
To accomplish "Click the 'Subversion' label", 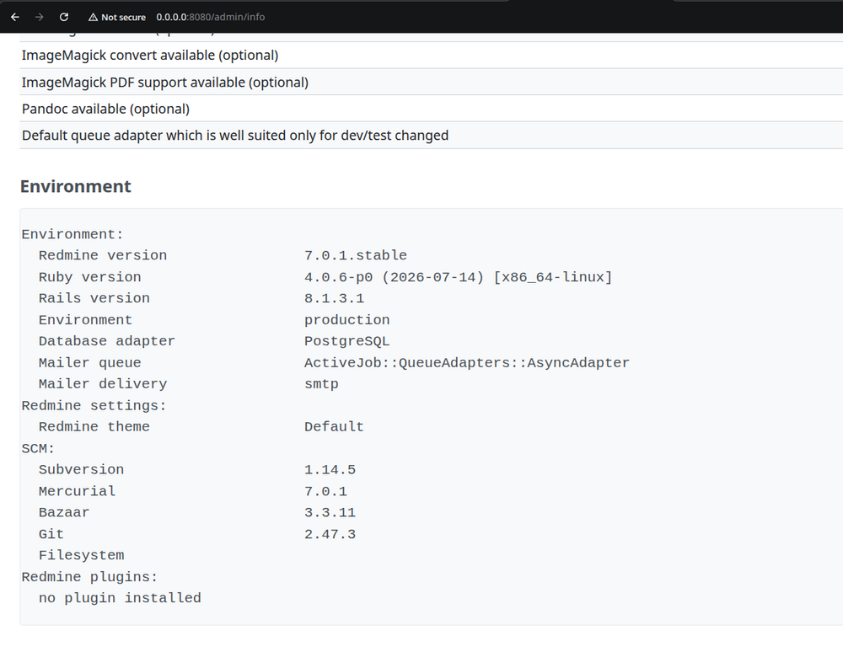I will tap(81, 470).
